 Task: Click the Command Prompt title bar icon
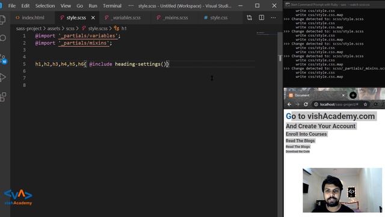click(x=288, y=4)
